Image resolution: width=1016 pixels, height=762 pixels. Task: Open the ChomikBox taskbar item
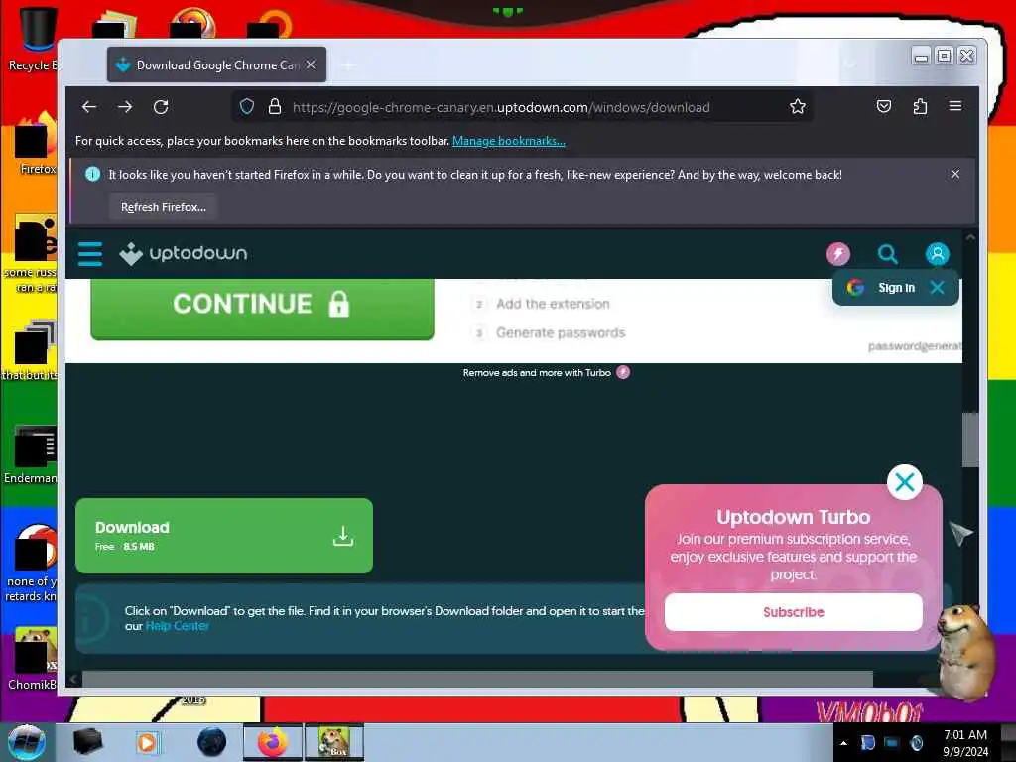click(334, 742)
